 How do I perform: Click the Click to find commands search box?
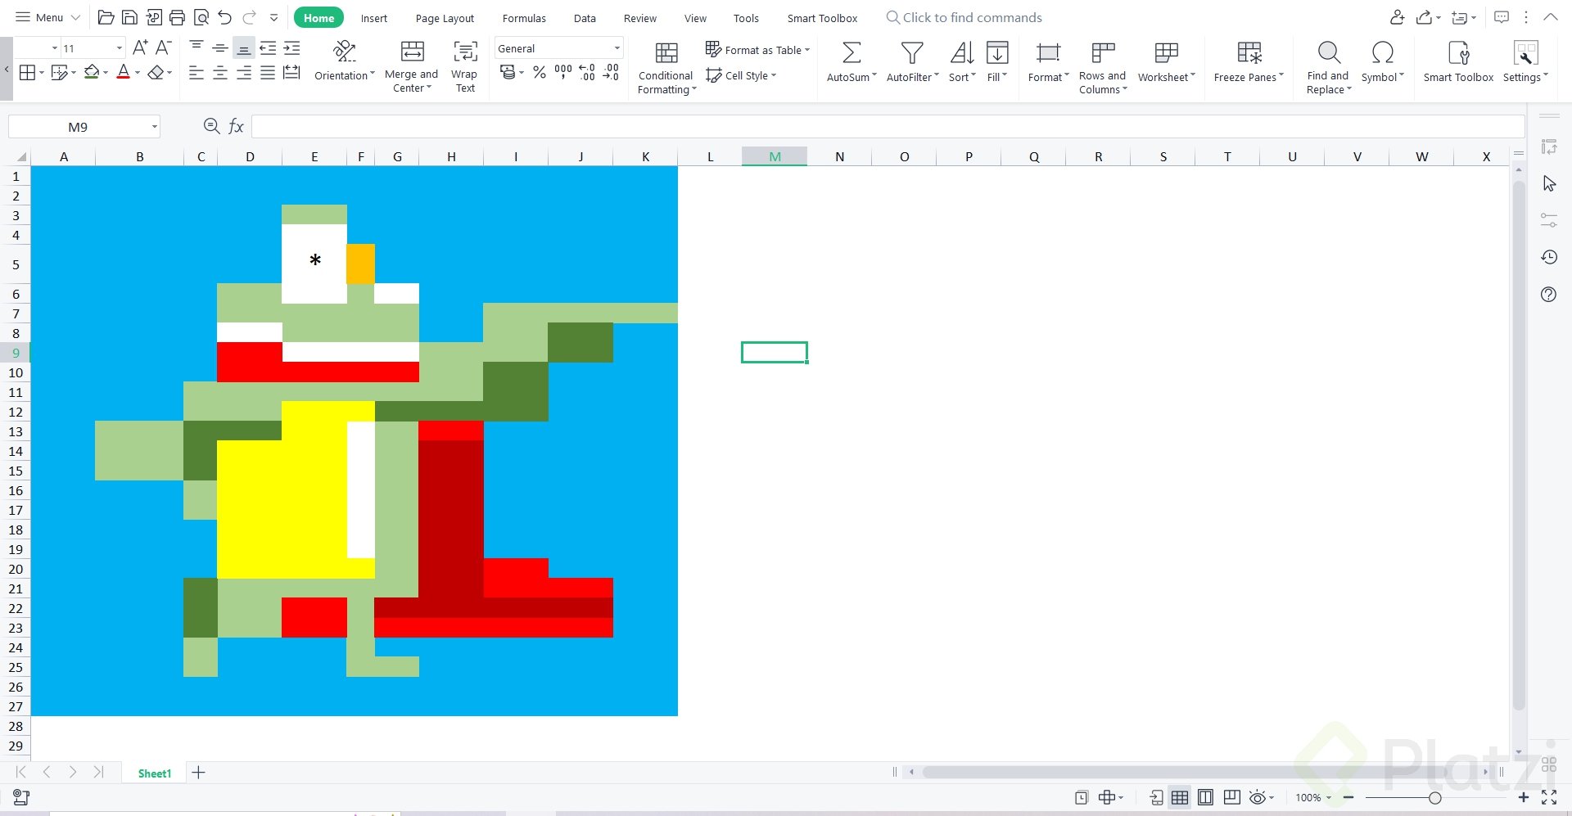964,17
